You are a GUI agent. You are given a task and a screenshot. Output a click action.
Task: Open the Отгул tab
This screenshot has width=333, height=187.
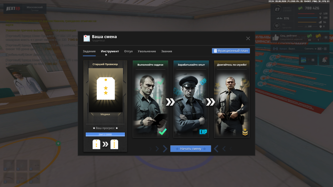pos(128,51)
